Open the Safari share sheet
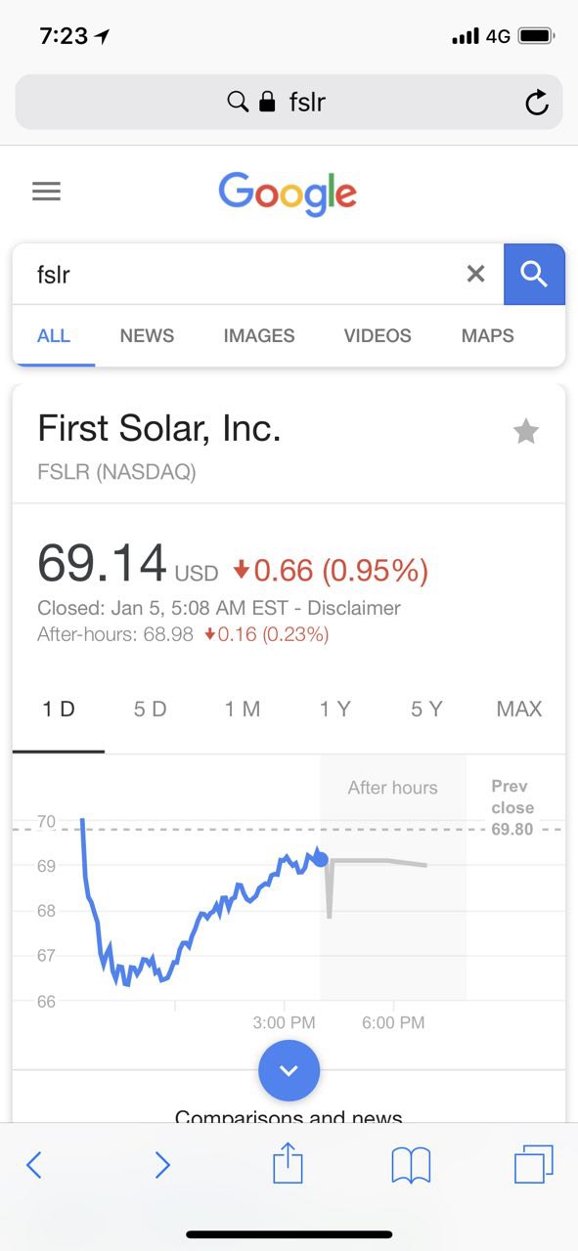The width and height of the screenshot is (578, 1251). coord(288,1163)
